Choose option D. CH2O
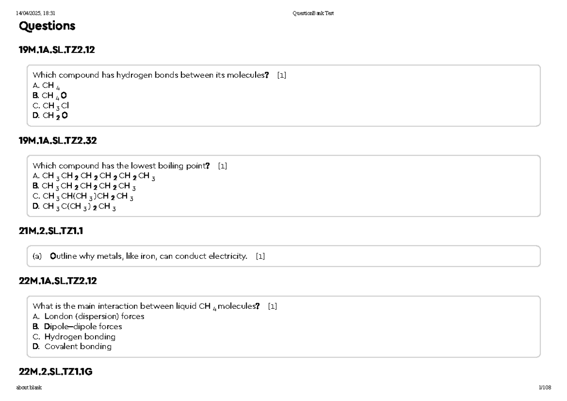The image size is (567, 401). pyautogui.click(x=50, y=116)
